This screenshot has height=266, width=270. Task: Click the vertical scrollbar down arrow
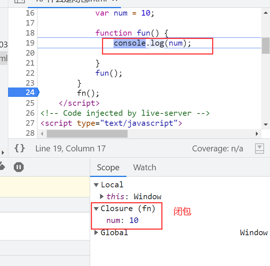(x=266, y=125)
